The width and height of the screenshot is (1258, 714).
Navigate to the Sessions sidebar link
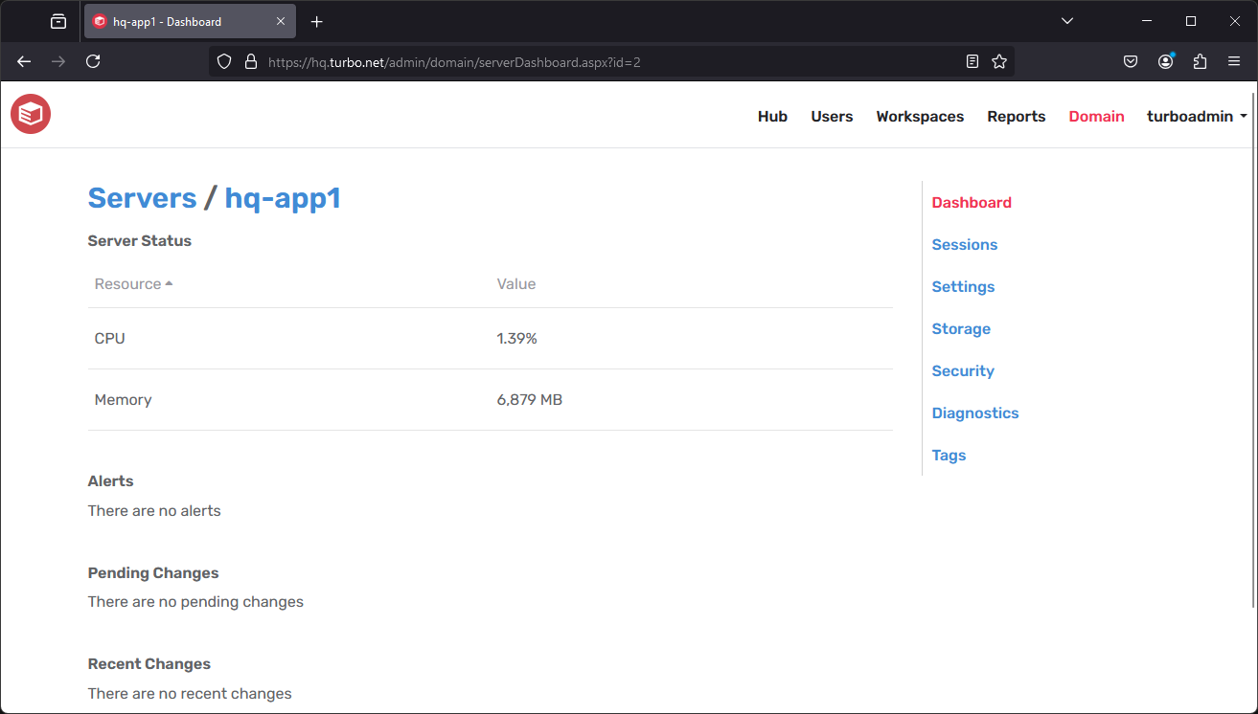click(964, 244)
